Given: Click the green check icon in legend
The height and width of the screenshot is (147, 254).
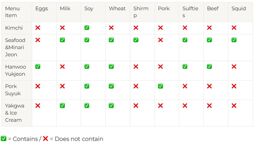Looking at the screenshot, I should 4,139.
